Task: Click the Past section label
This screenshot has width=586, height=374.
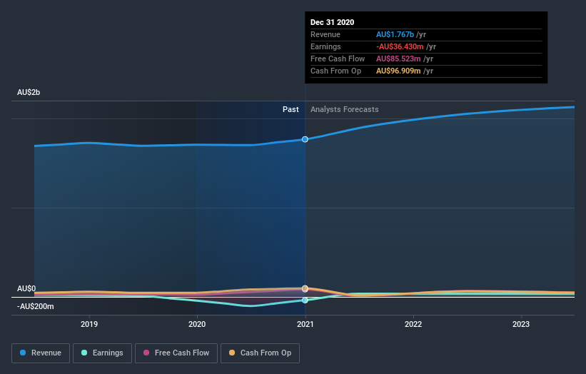Action: click(291, 109)
